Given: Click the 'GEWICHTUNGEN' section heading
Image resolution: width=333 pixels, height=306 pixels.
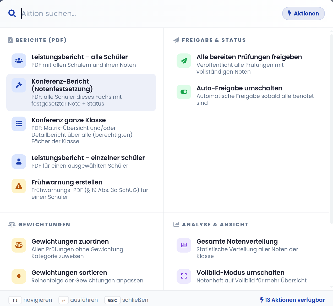Looking at the screenshot, I should [44, 225].
